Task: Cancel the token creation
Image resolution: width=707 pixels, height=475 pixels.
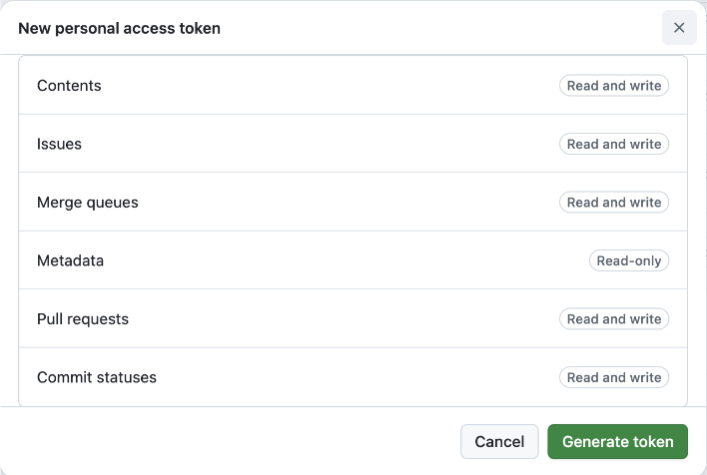Action: (x=499, y=441)
